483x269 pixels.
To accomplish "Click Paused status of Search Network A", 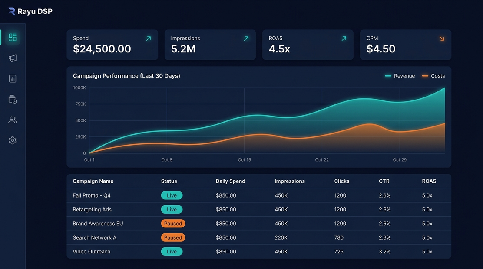I will click(173, 237).
